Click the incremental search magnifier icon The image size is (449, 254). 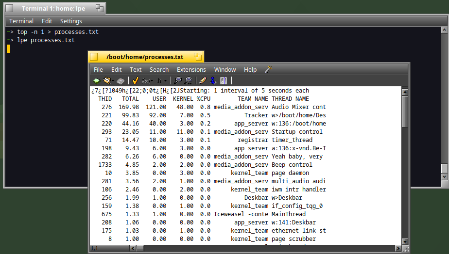[x=188, y=81]
